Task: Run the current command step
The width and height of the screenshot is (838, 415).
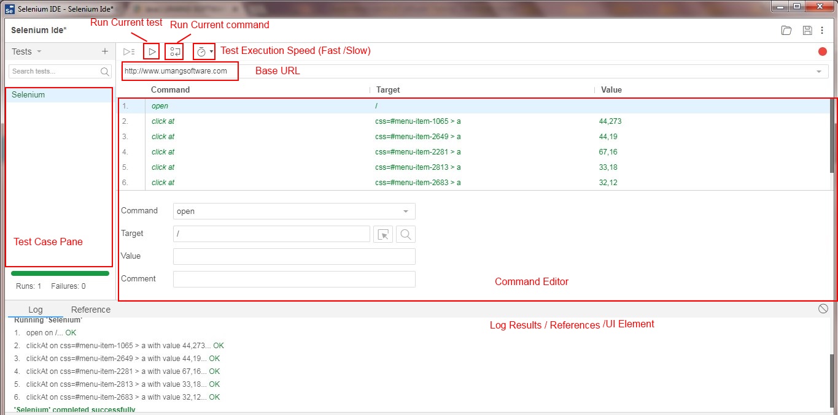Action: (175, 52)
